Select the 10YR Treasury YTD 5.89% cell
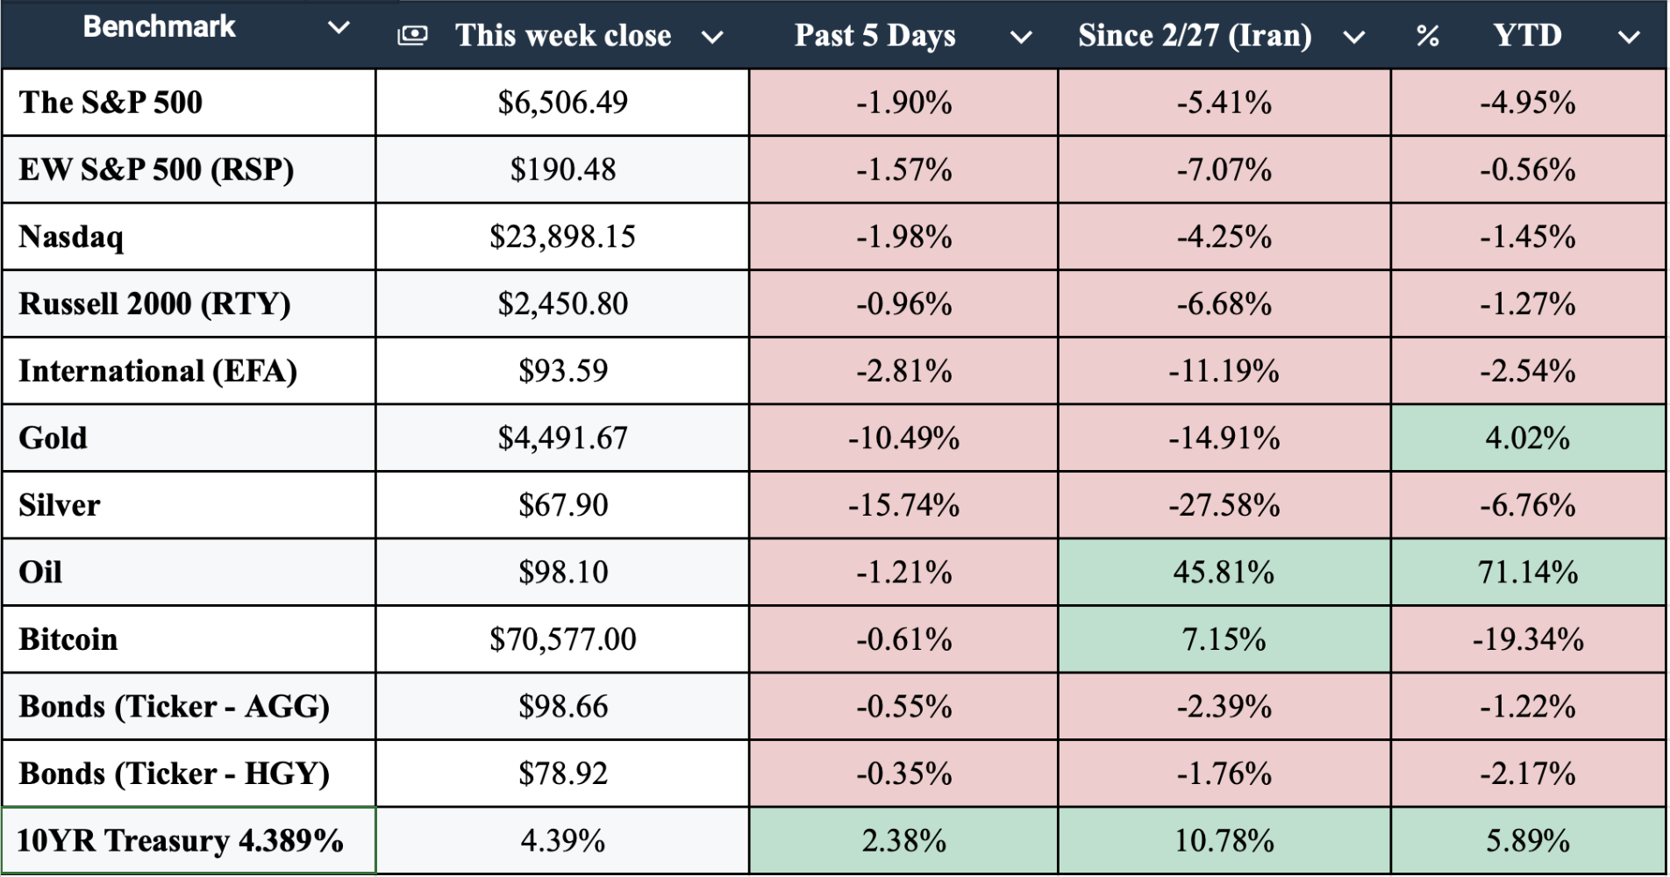The height and width of the screenshot is (877, 1670). click(x=1527, y=840)
